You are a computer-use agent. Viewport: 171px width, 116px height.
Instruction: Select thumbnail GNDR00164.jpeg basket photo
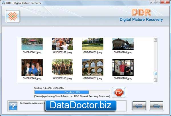pos(123,44)
